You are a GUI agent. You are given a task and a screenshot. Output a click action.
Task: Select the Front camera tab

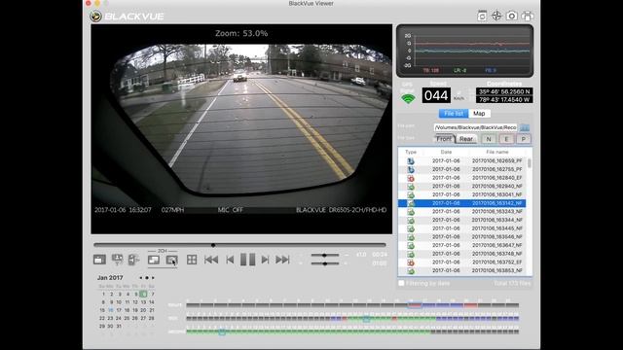point(444,139)
